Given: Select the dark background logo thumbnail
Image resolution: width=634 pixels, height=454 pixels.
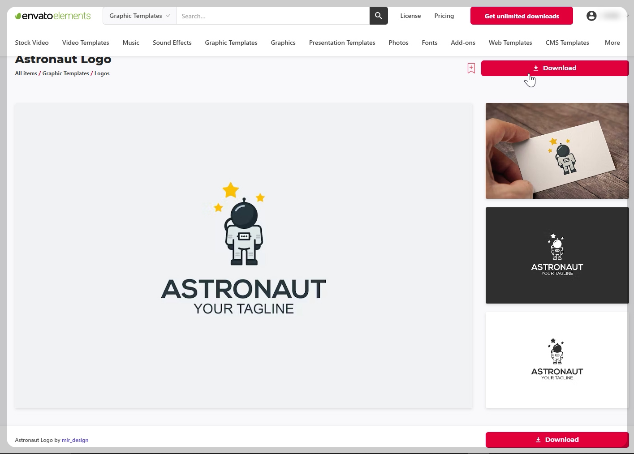Looking at the screenshot, I should pos(557,255).
